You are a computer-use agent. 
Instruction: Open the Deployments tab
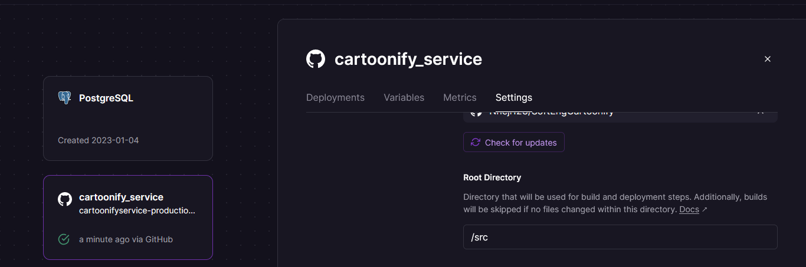335,98
